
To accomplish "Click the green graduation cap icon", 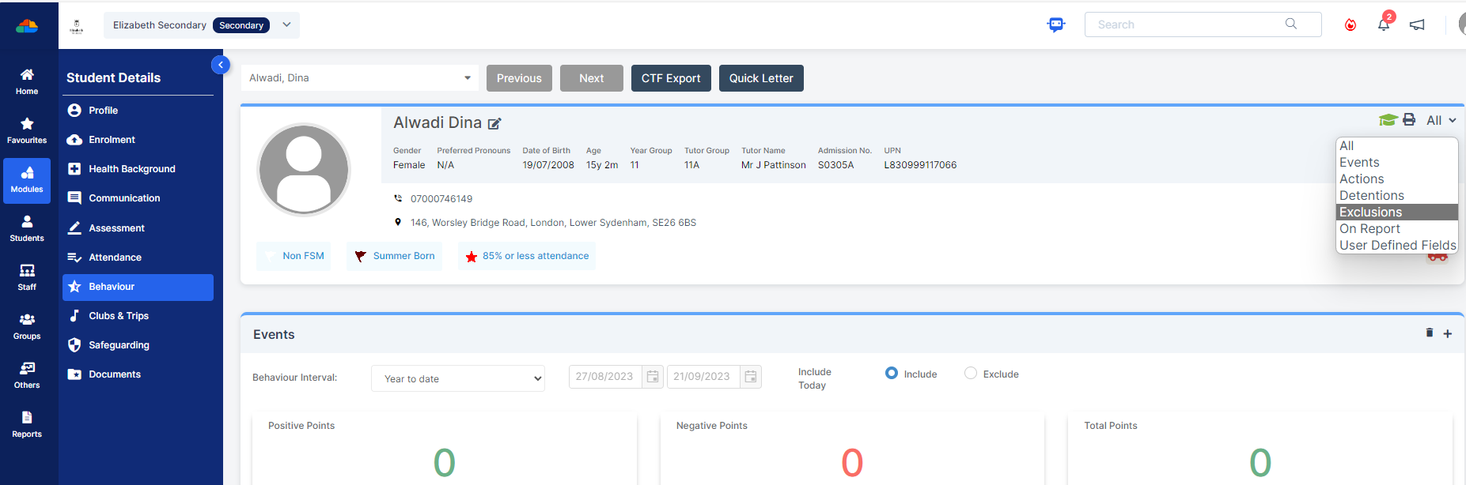I will tap(1388, 120).
